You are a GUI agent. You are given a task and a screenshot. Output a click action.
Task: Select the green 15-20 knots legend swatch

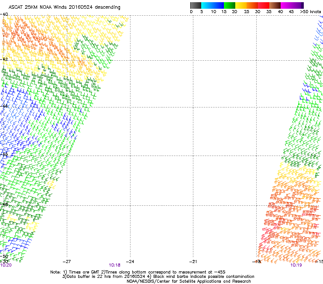tap(230, 5)
